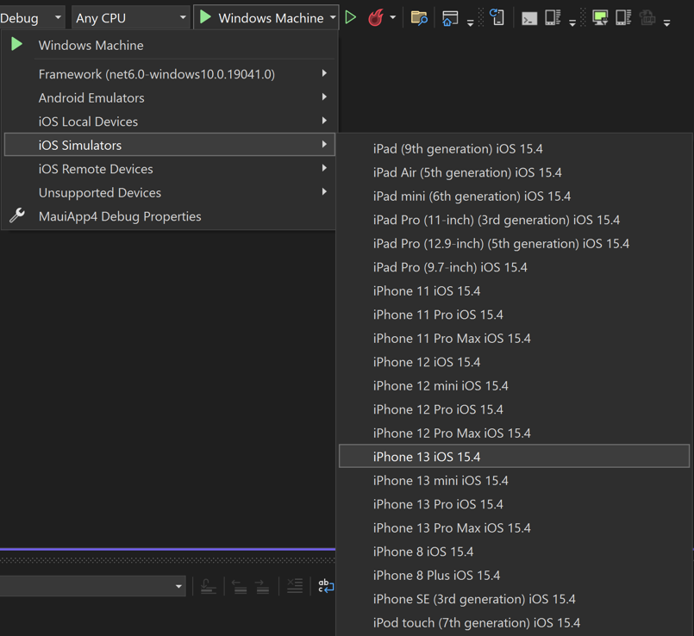Viewport: 694px width, 636px height.
Task: Click the phone refresh toolbar icon
Action: (x=497, y=16)
